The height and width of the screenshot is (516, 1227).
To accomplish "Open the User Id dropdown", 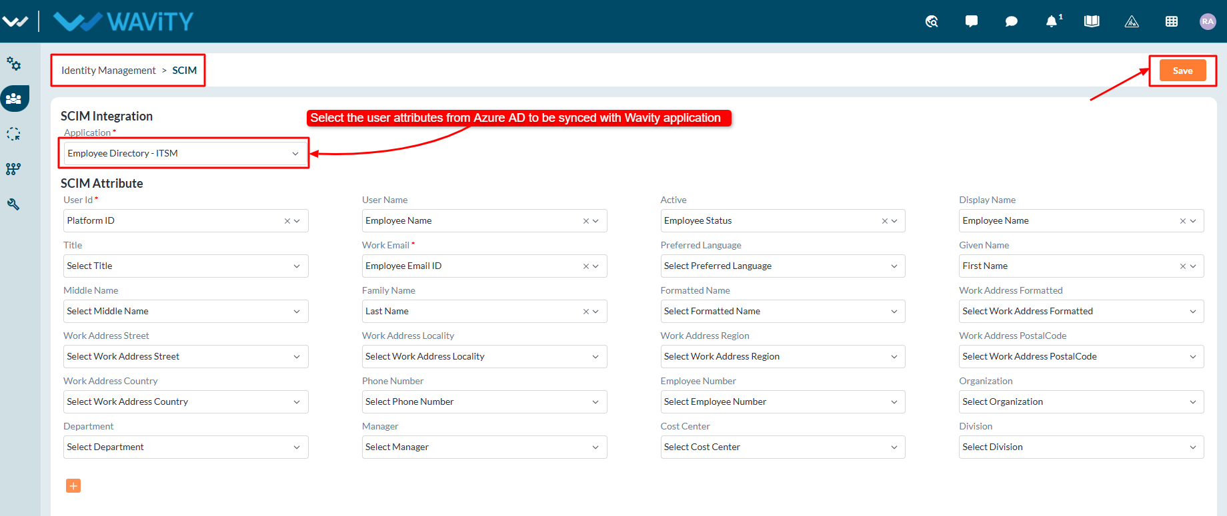I will (186, 221).
